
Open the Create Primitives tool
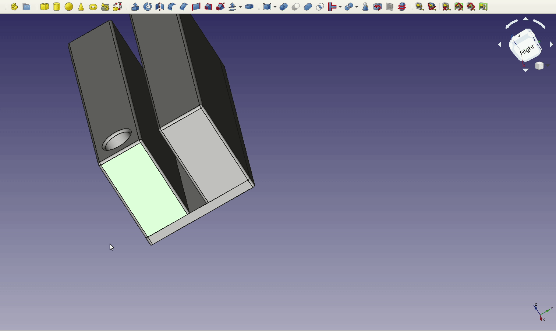pos(105,7)
